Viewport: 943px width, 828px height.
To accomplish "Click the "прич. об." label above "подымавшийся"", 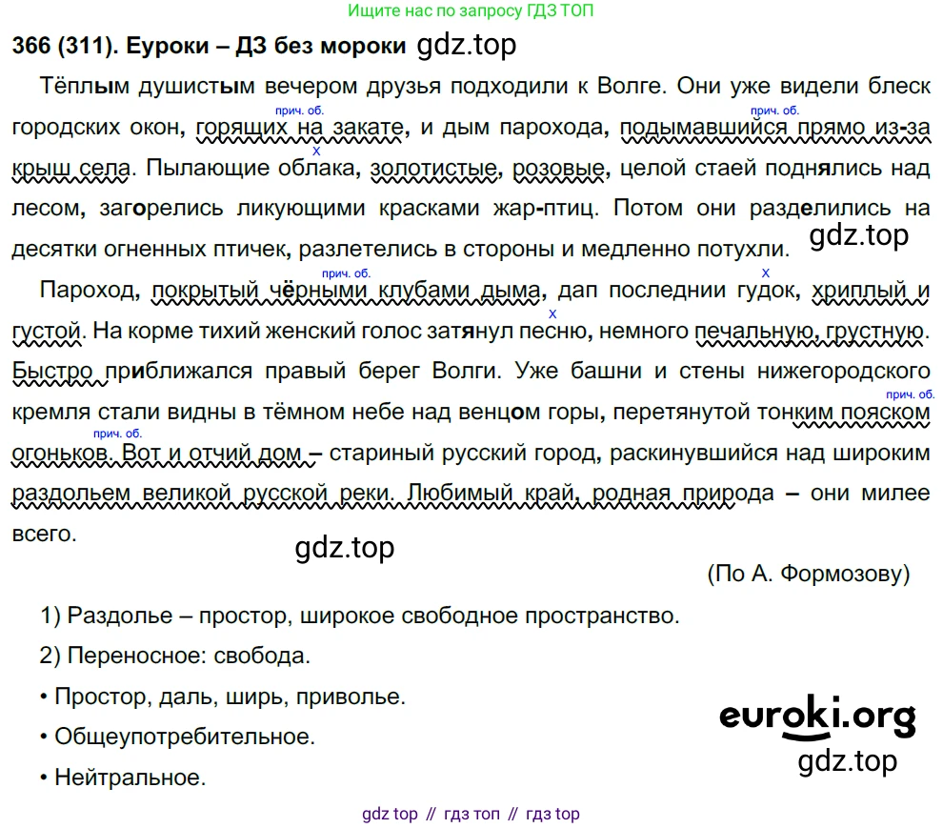I will [x=773, y=111].
